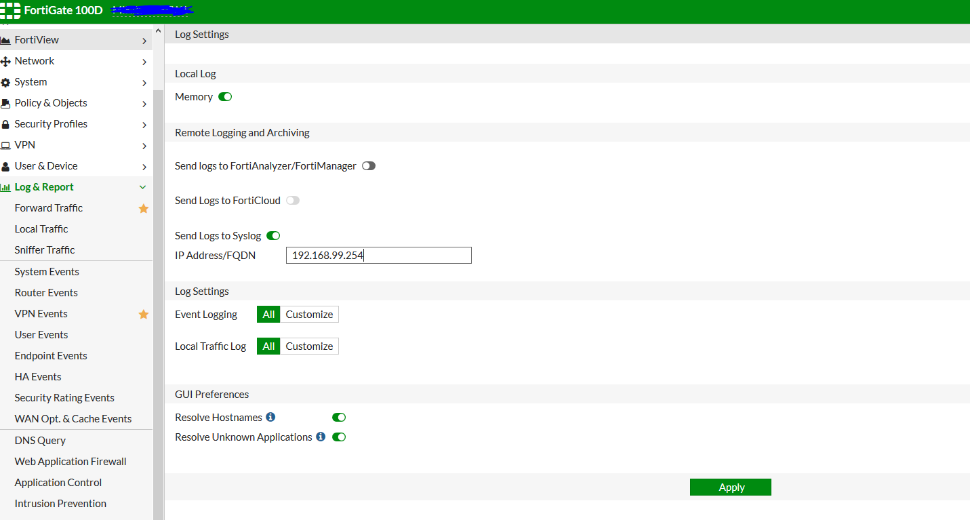
Task: Open VPN Events logs
Action: point(41,314)
